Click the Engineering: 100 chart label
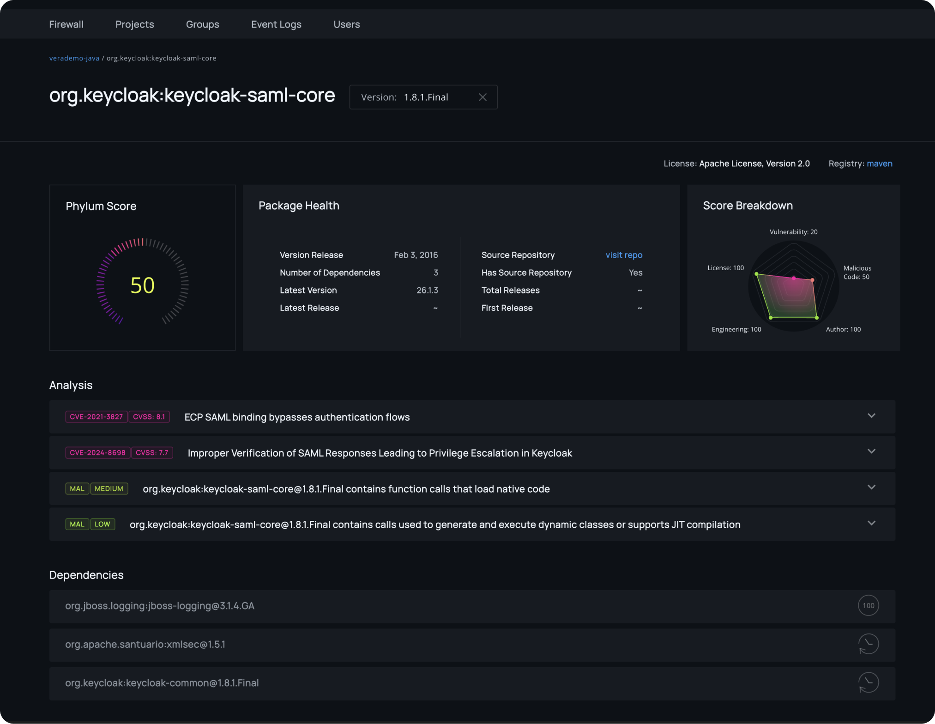 (736, 329)
